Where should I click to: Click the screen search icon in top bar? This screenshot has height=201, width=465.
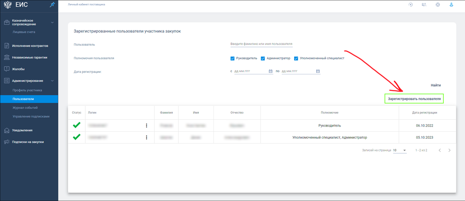tap(424, 5)
